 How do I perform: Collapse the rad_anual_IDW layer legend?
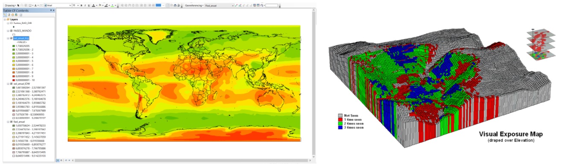tap(8, 84)
